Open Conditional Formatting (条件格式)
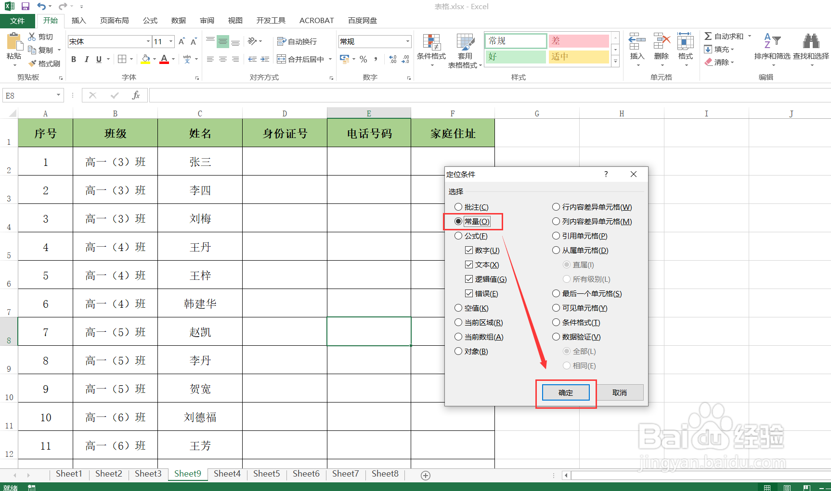831x491 pixels. pos(431,50)
